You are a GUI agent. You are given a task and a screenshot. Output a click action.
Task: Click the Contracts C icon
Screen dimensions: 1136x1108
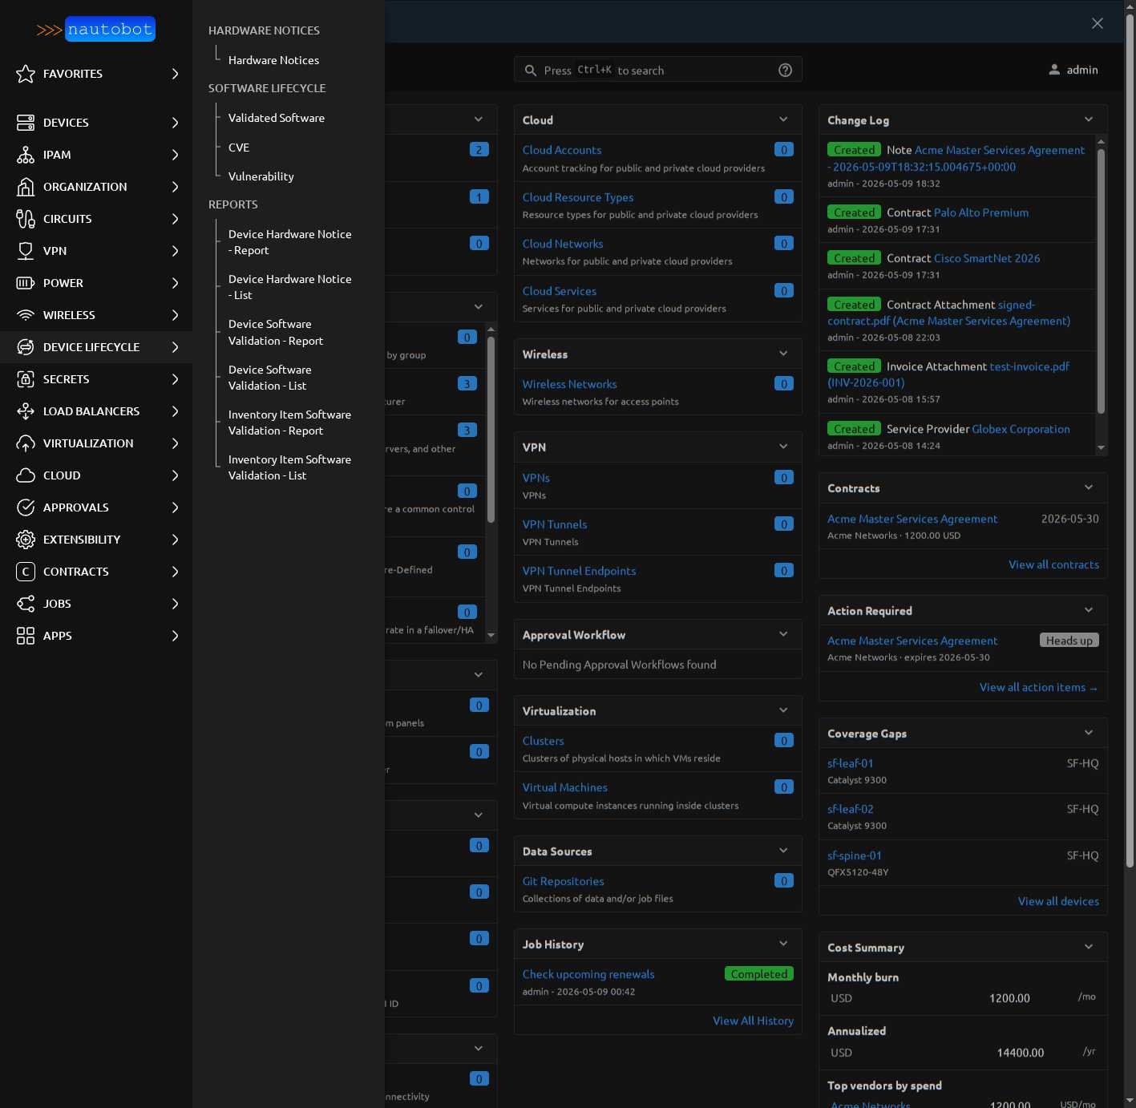[x=26, y=572]
